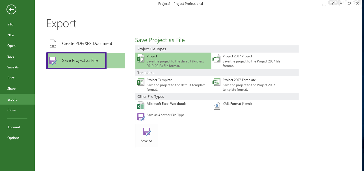Open the Info tab in sidebar
Image resolution: width=364 pixels, height=171 pixels.
(x=10, y=24)
